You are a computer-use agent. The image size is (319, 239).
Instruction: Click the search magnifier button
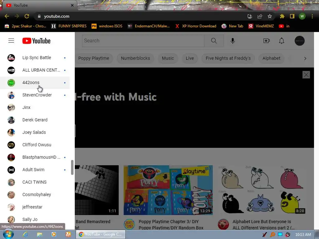pyautogui.click(x=214, y=41)
